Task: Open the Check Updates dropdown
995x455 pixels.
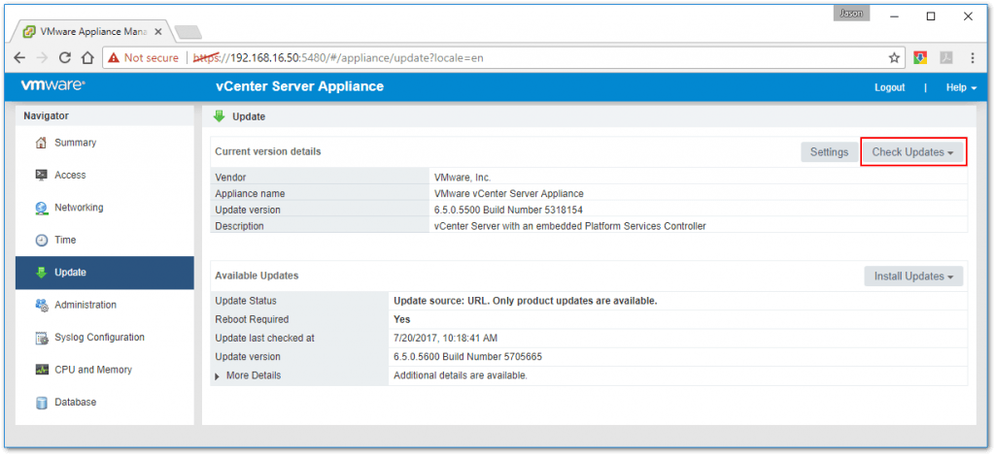Action: pos(912,152)
